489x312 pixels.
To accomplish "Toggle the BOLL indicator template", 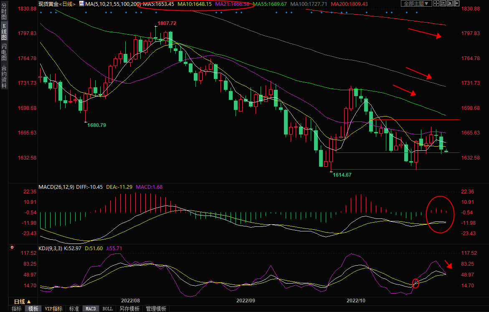I will point(107,309).
